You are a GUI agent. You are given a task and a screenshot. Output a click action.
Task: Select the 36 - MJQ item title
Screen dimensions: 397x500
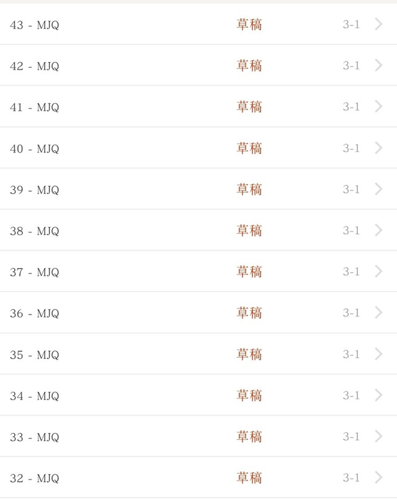[35, 313]
